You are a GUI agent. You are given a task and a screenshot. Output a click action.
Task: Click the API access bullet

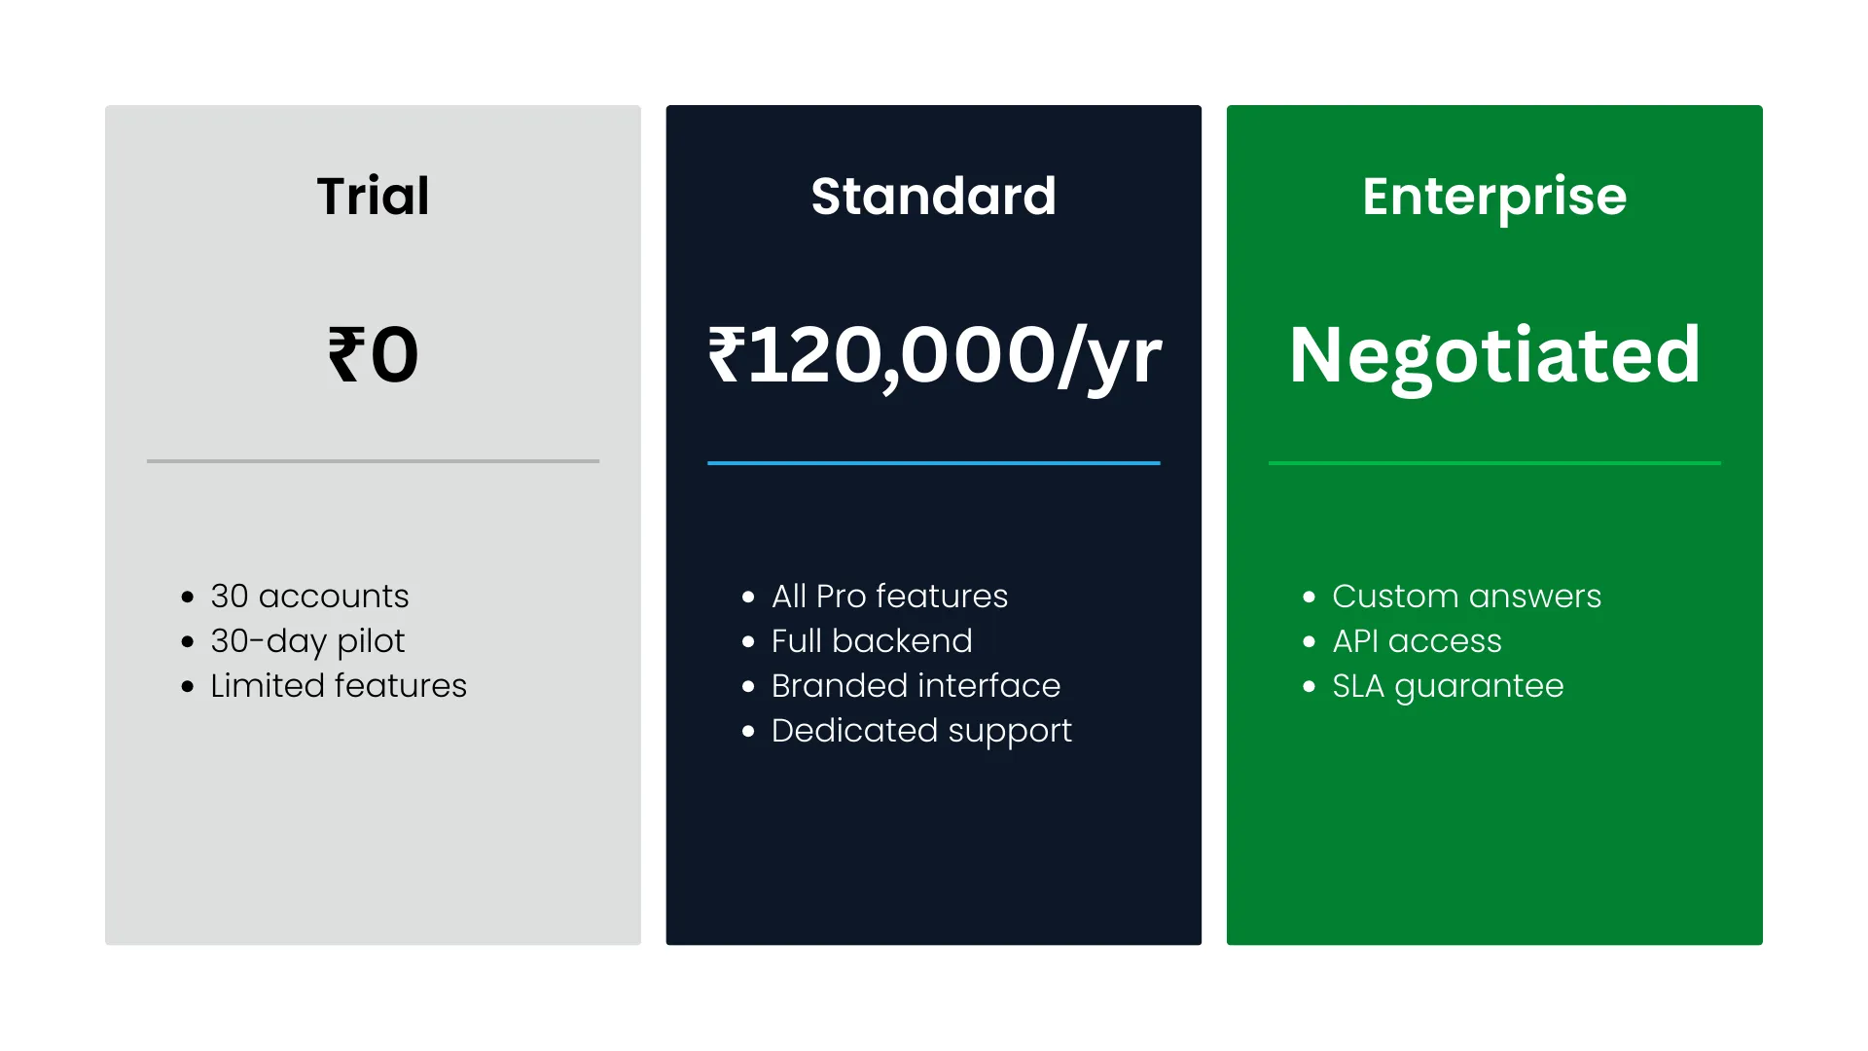[1417, 640]
